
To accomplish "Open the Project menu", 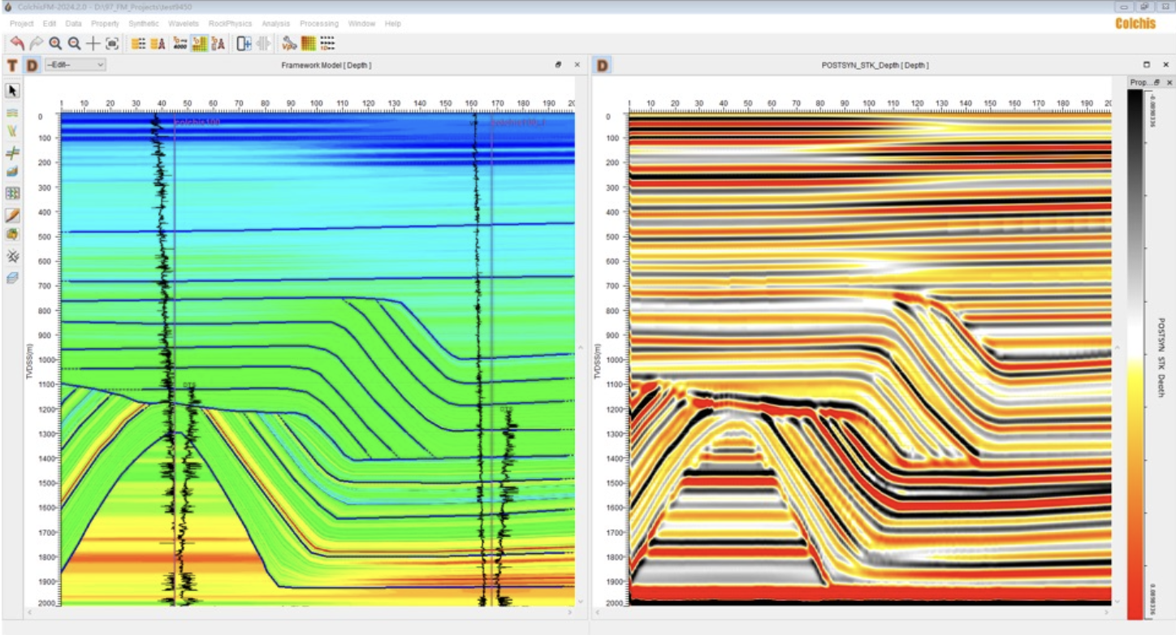I will coord(21,24).
